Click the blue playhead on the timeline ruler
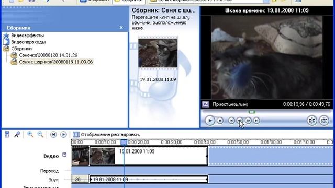The image size is (335, 188). click(124, 142)
